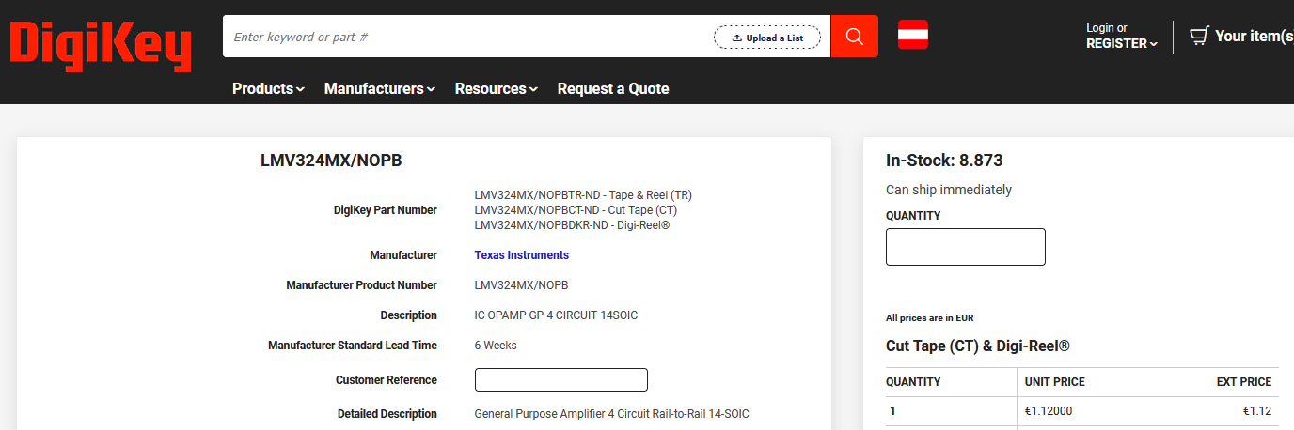Click the Manufacturer Product Number value LMV324MX/NOPB
Image resolution: width=1294 pixels, height=430 pixels.
pyautogui.click(x=521, y=285)
